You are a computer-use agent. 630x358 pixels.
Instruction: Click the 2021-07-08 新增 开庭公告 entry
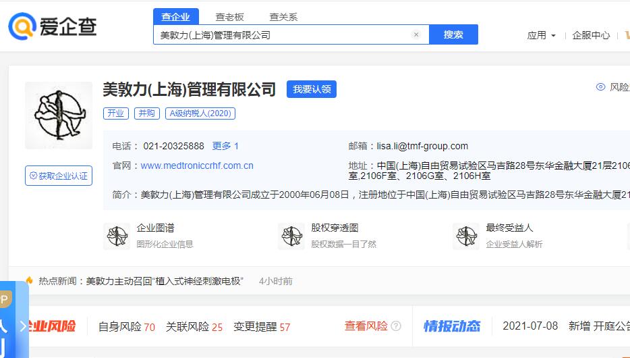click(x=566, y=326)
